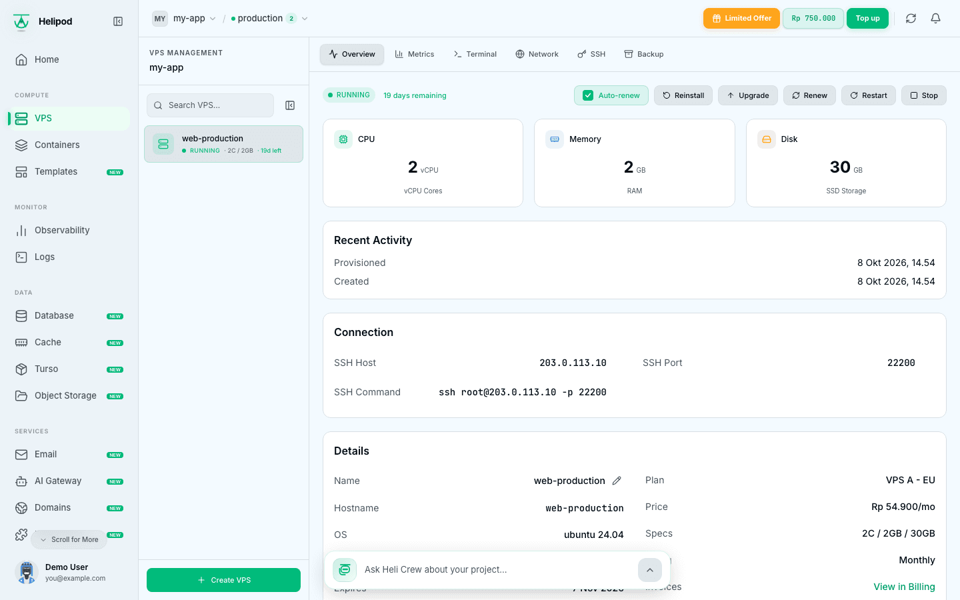The image size is (960, 600).
Task: Click Ask Heli Crew input
Action: (x=497, y=569)
